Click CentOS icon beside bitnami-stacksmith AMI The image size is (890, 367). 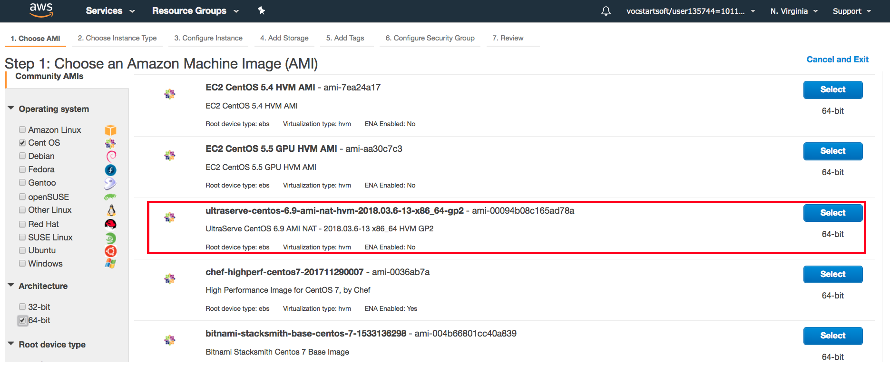[170, 340]
